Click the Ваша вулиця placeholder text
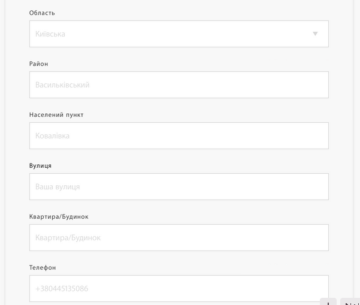The width and height of the screenshot is (360, 305). pyautogui.click(x=58, y=187)
